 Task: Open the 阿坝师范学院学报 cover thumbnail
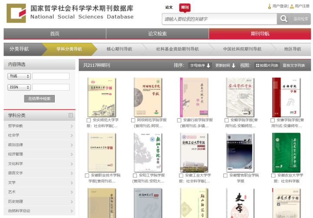click(x=148, y=97)
